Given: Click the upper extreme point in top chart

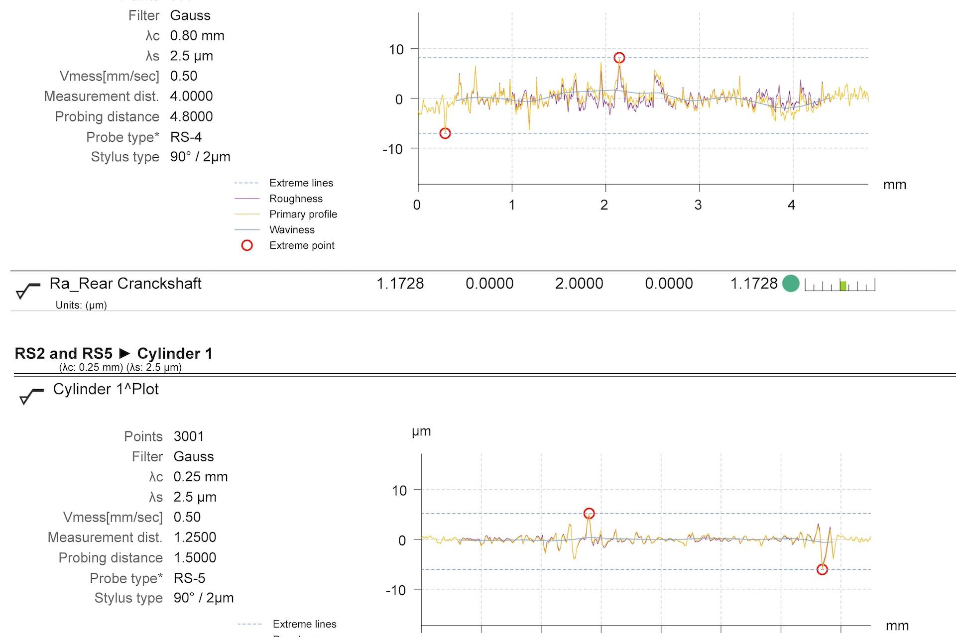Looking at the screenshot, I should point(619,58).
